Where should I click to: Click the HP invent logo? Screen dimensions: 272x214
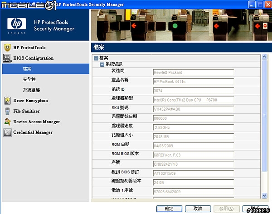(x=16, y=26)
